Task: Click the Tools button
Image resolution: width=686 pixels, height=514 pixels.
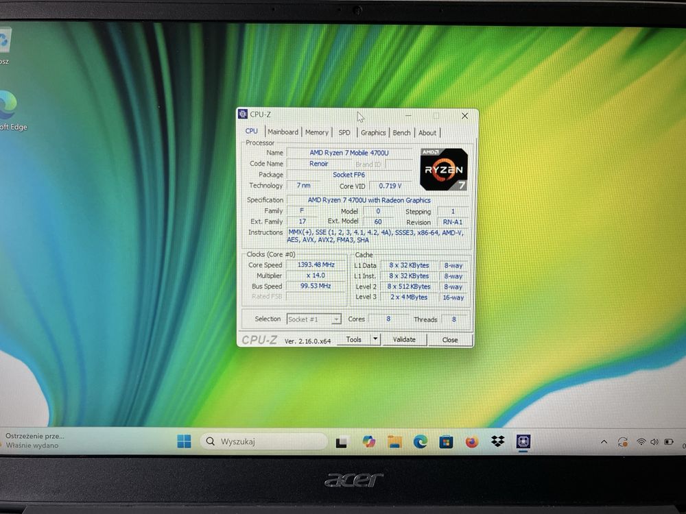Action: 353,339
